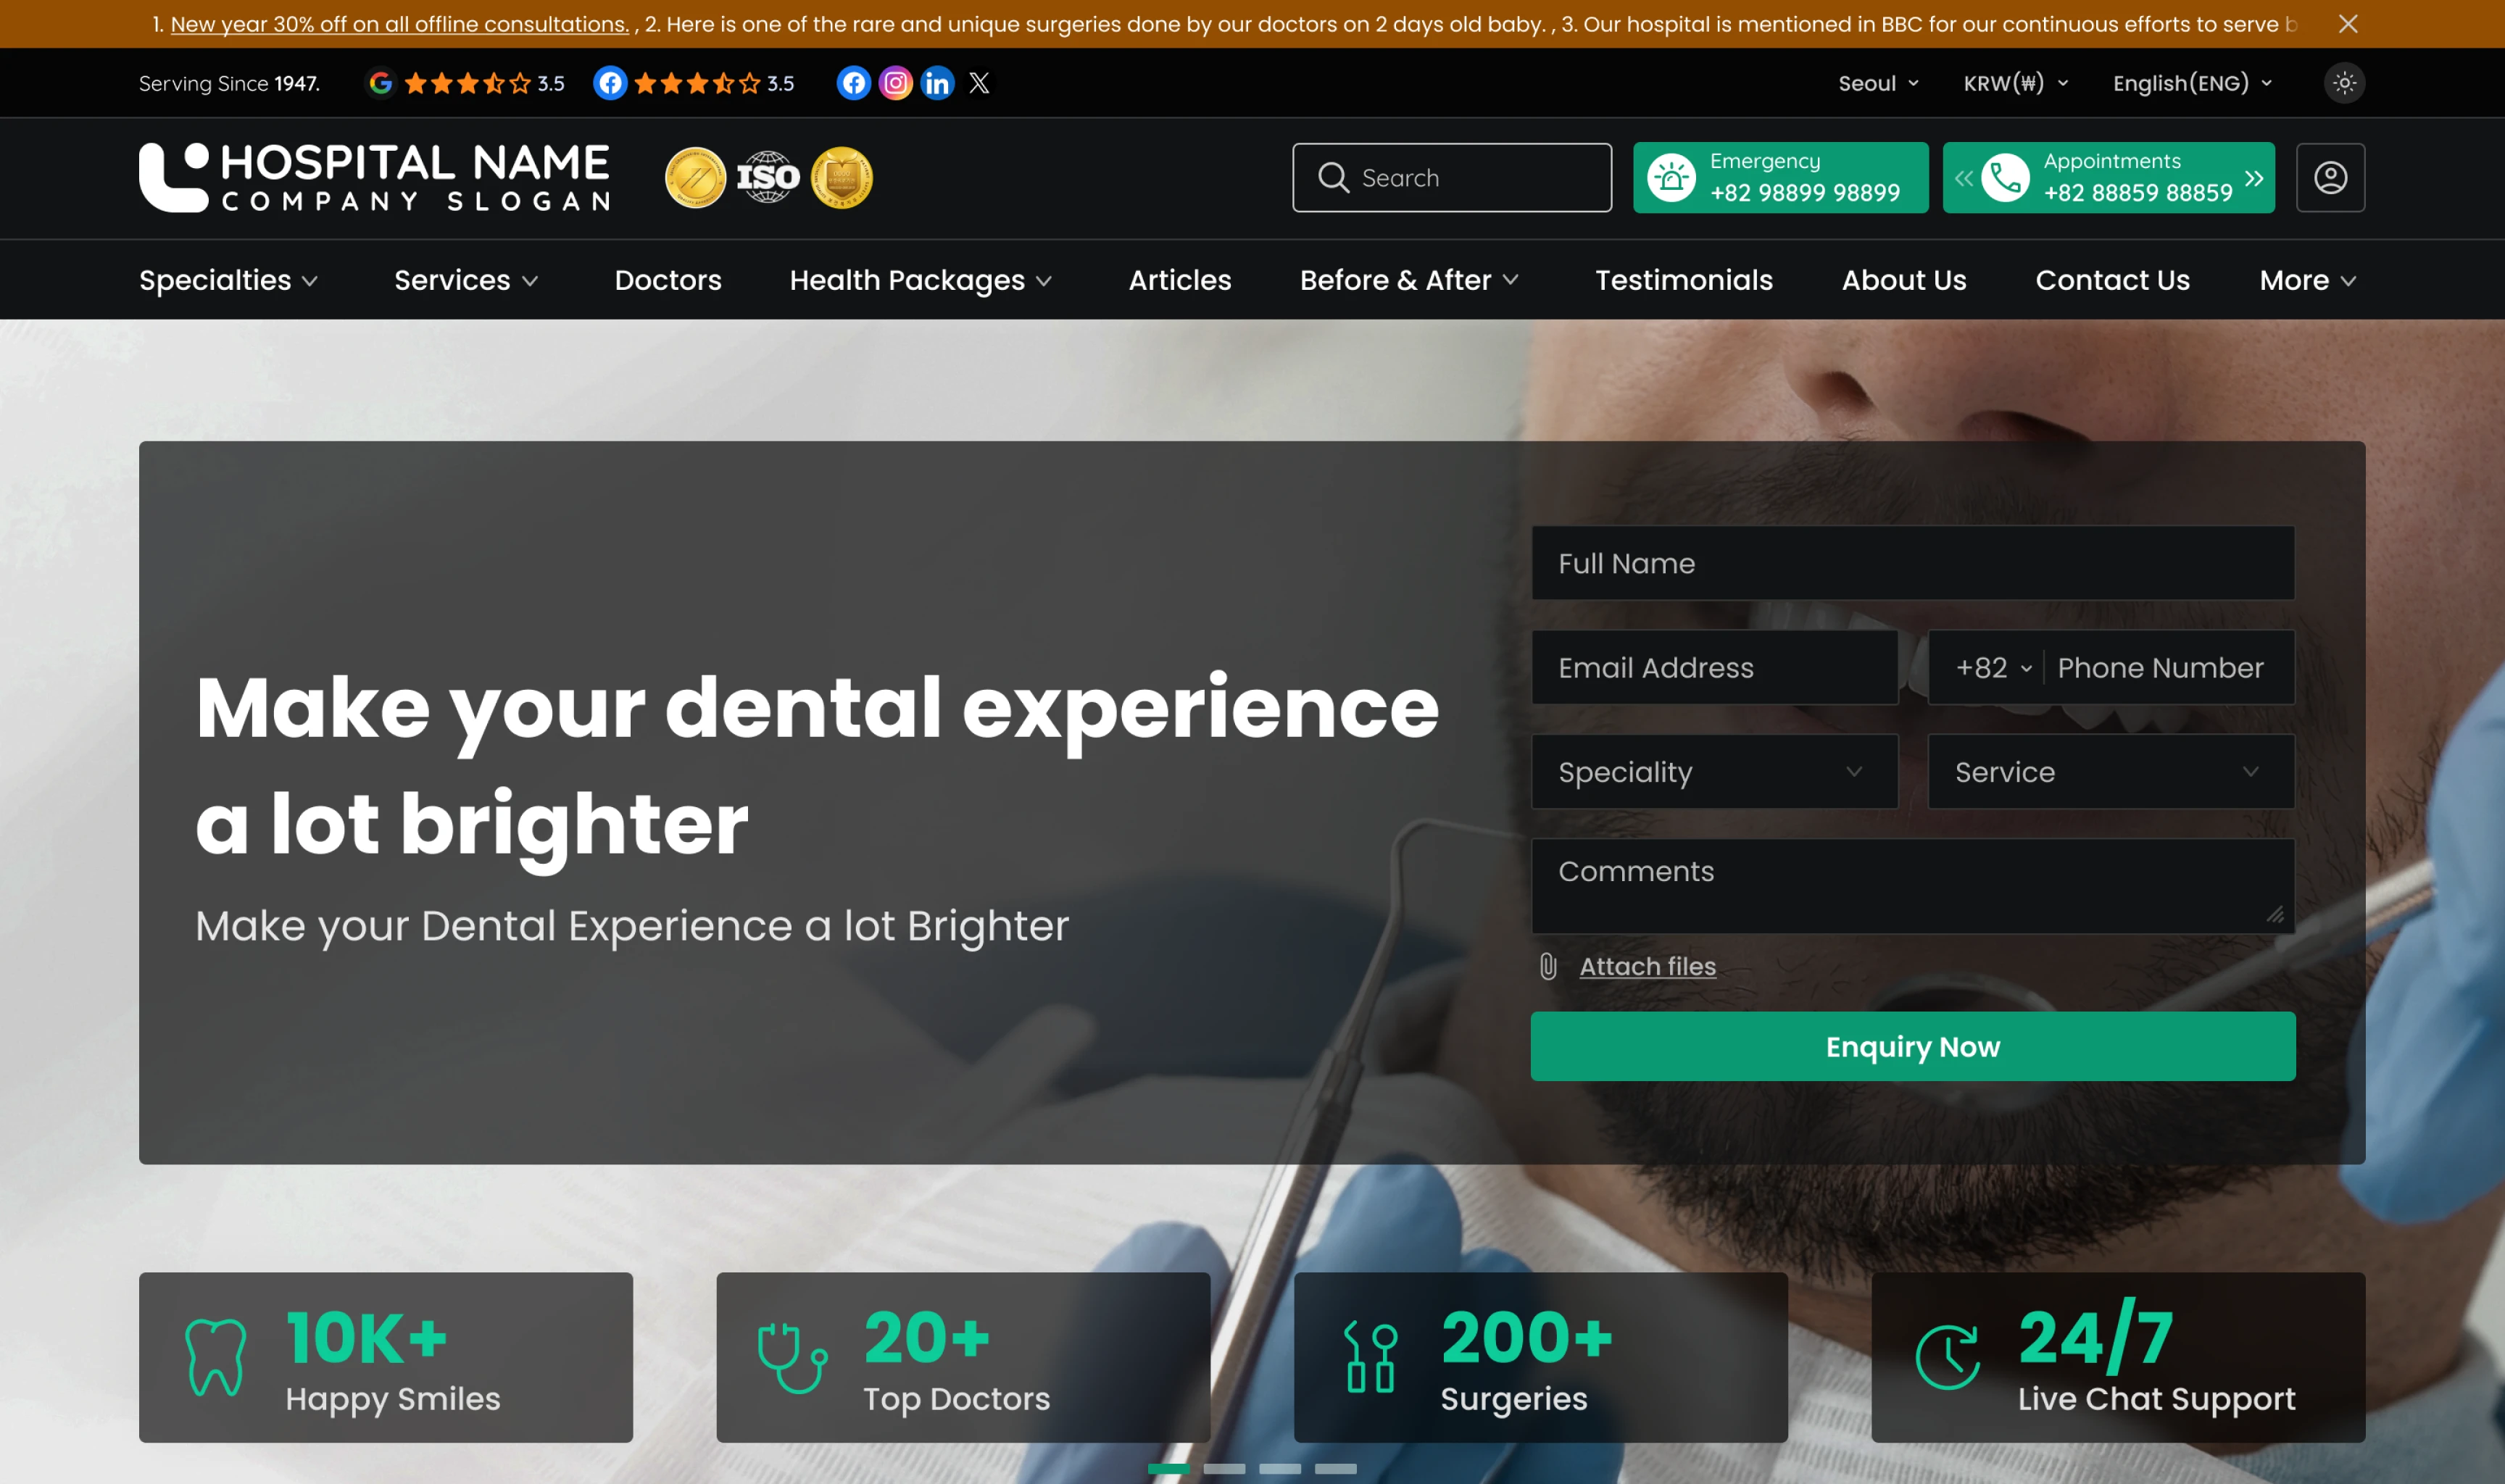Click the 10K+ Happy Smiles card
This screenshot has width=2505, height=1484.
coord(385,1357)
